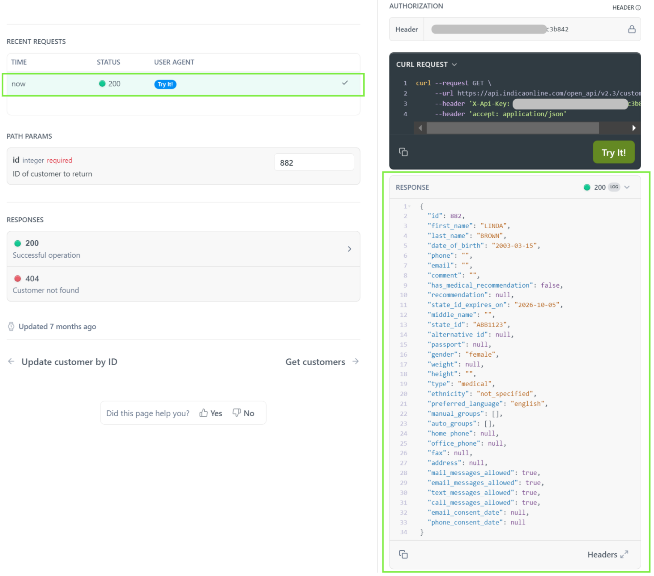Screen dimensions: 654x576
Task: Click the lock icon in Header field
Action: [x=631, y=29]
